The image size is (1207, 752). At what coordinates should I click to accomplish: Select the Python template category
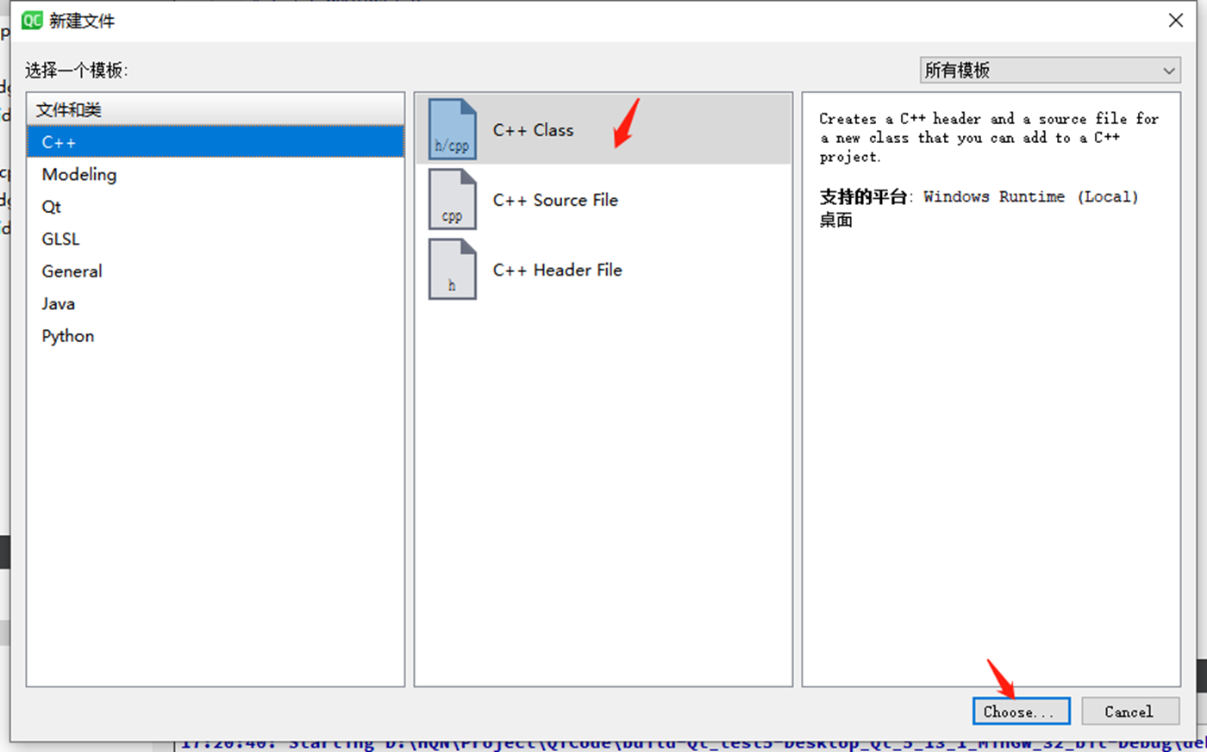point(67,336)
